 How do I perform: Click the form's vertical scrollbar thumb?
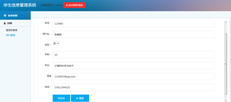tap(226, 64)
